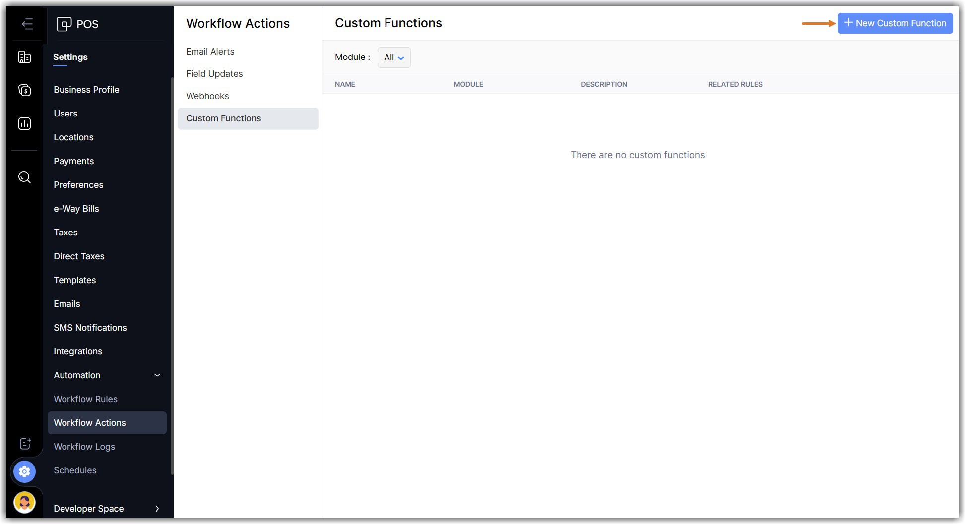Click the POS logo icon
965x524 pixels.
pos(64,24)
